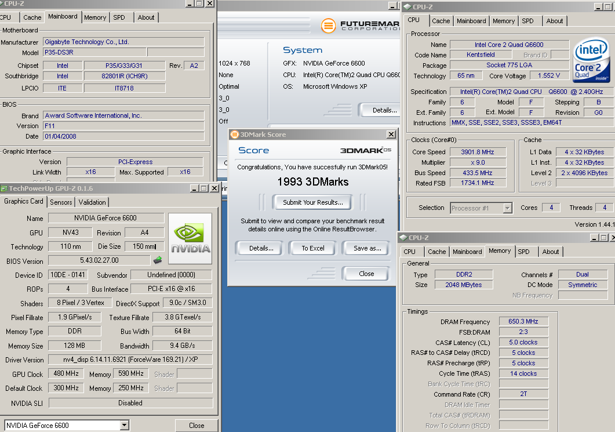Open Memory tab in top-right CPU-Z window
The image size is (615, 432).
click(504, 21)
